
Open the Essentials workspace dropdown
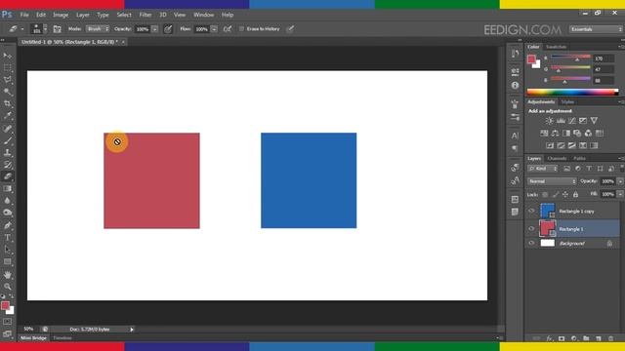tap(596, 29)
